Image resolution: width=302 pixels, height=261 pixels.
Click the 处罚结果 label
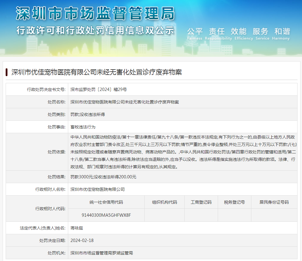tap(57, 177)
